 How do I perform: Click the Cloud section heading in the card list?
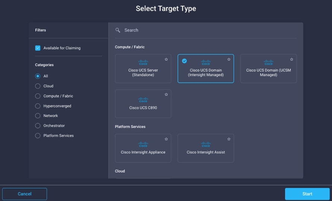120,171
